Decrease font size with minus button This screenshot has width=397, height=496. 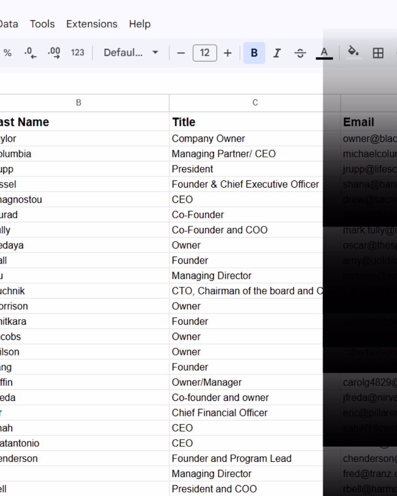[181, 53]
